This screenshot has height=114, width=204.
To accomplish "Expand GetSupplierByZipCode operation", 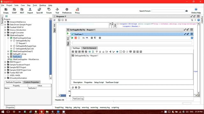I will point(11,48).
